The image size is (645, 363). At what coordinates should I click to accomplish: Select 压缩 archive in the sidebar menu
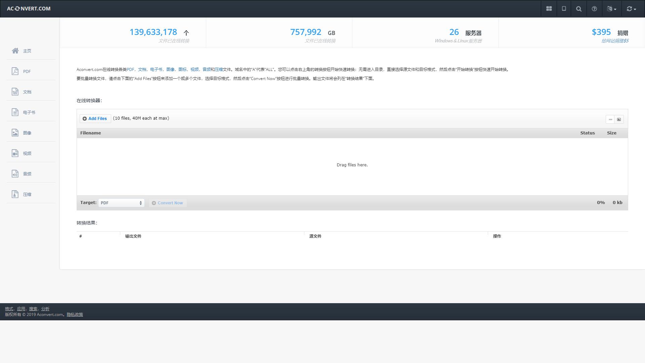(27, 194)
